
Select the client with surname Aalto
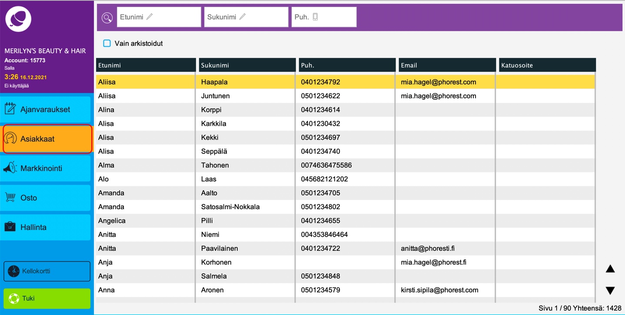click(x=346, y=193)
